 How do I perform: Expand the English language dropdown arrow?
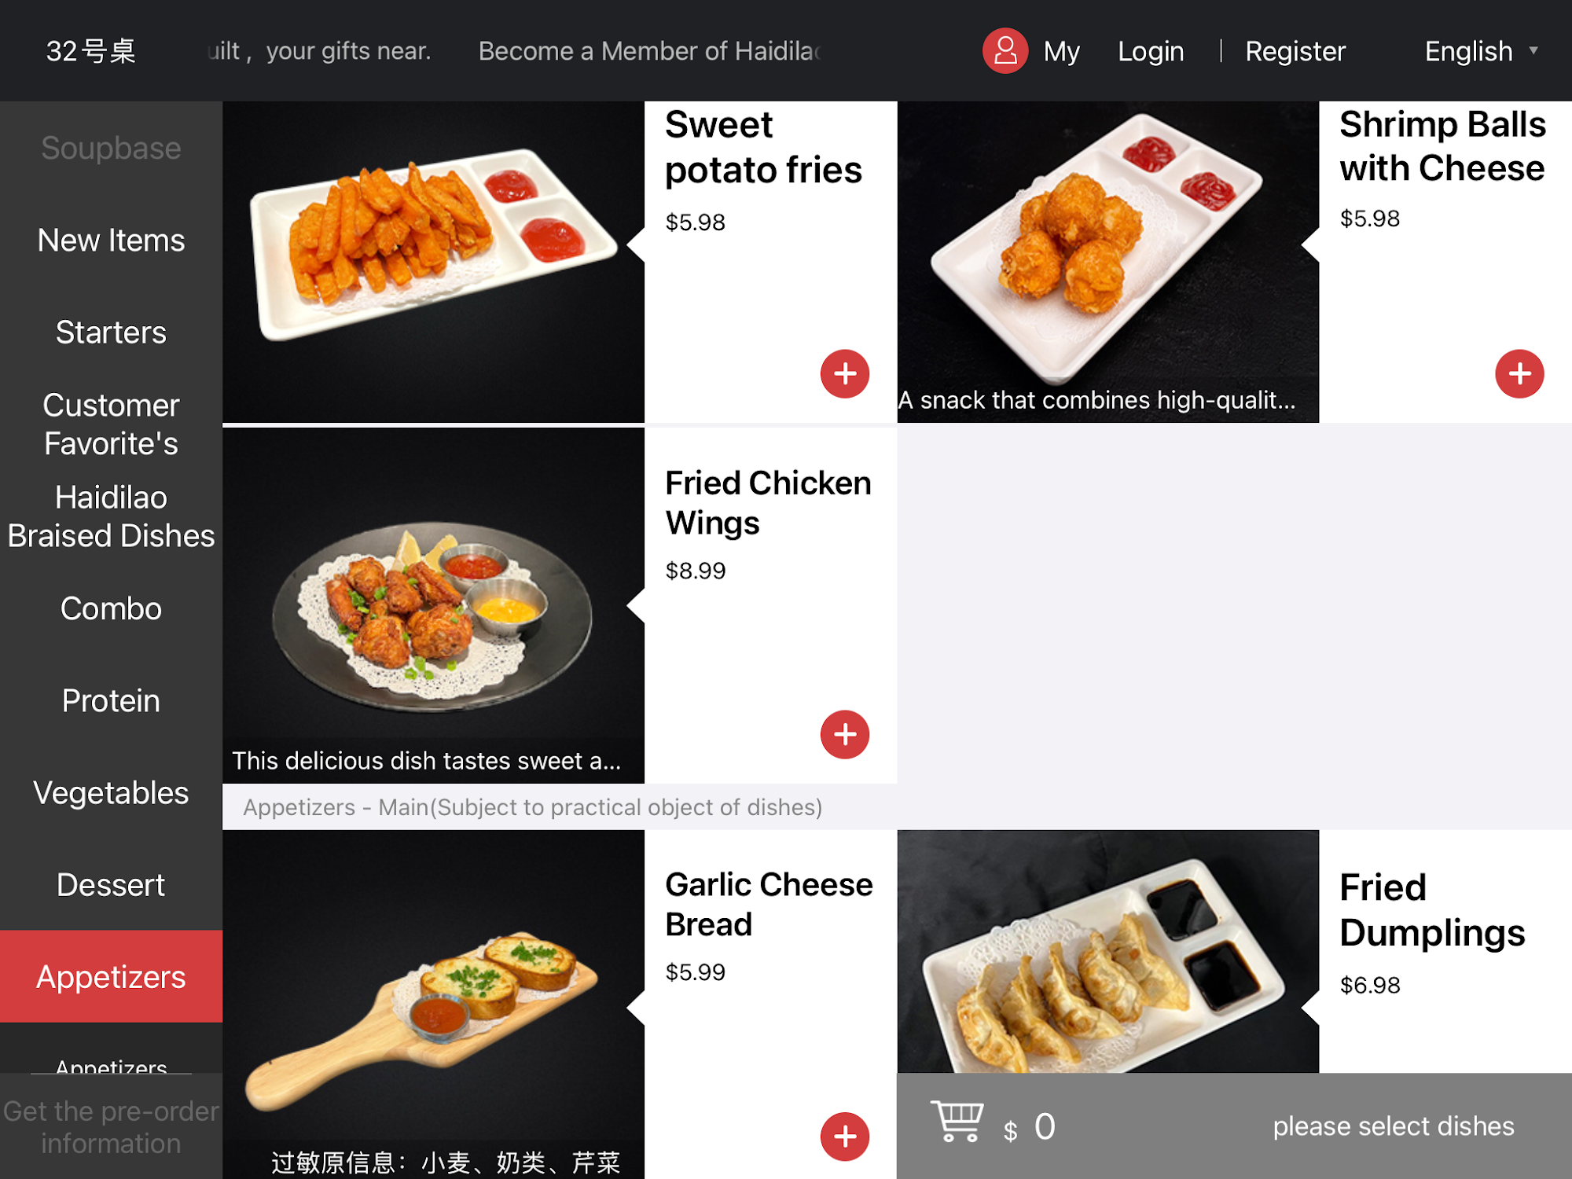[1533, 51]
